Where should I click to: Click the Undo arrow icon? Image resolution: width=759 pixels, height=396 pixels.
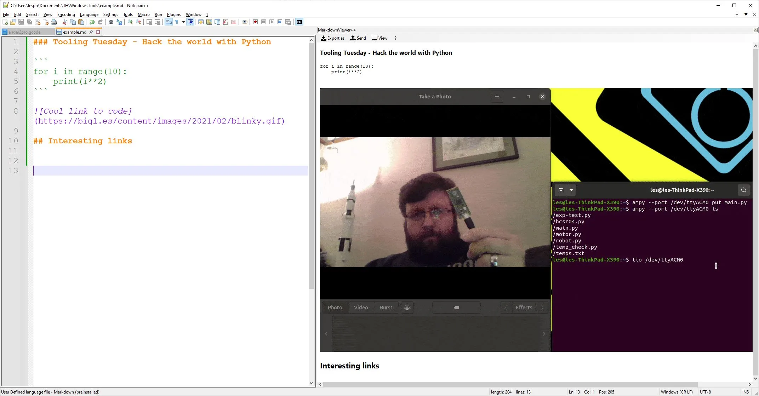(92, 22)
